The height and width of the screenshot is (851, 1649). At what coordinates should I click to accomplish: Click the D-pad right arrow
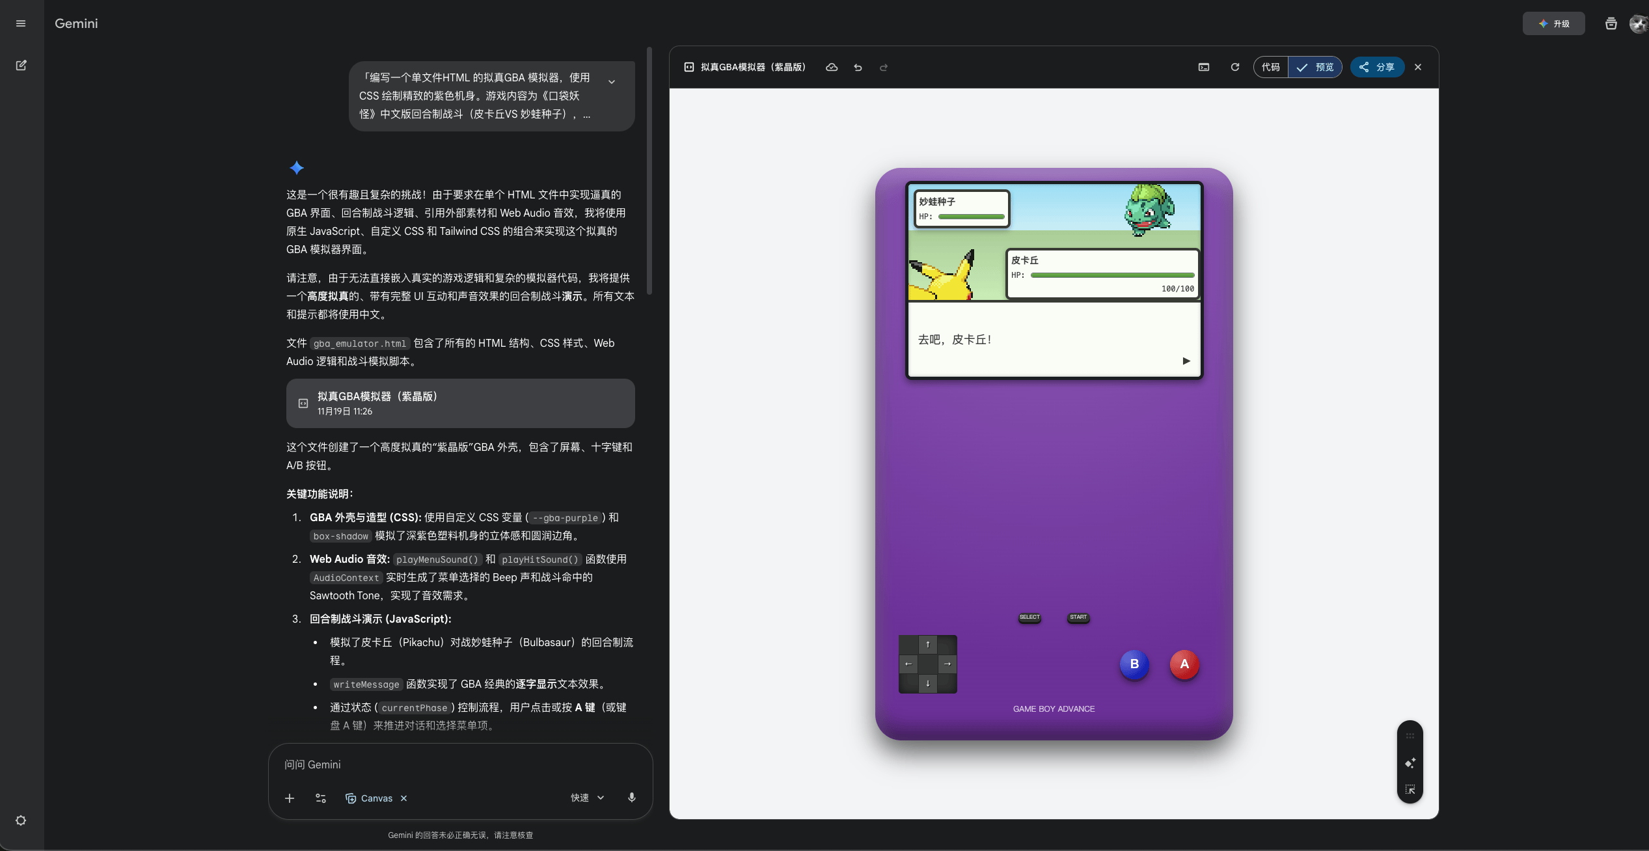(947, 664)
